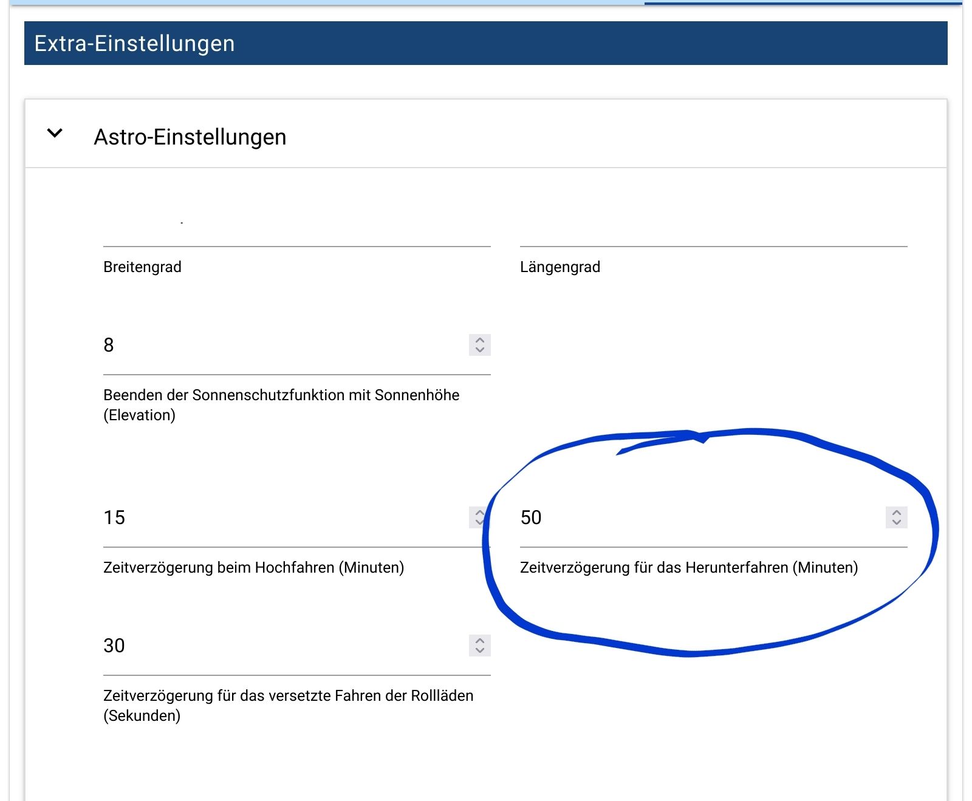
Task: Click the Extra-Einstellungen header bar
Action: pos(485,43)
